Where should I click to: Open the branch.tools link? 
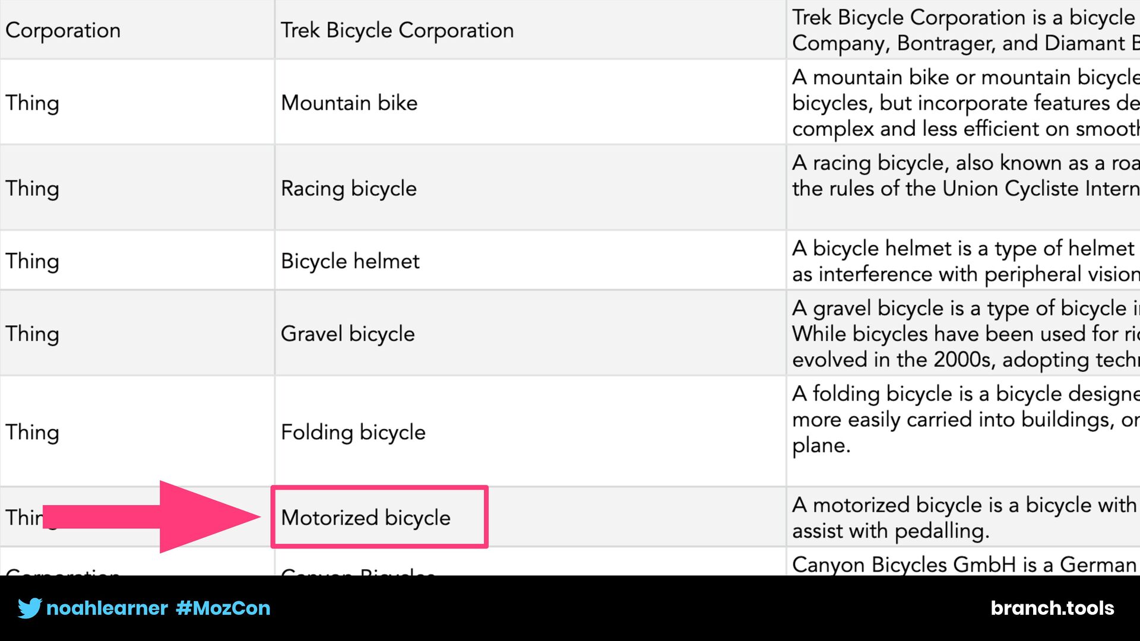click(1052, 608)
